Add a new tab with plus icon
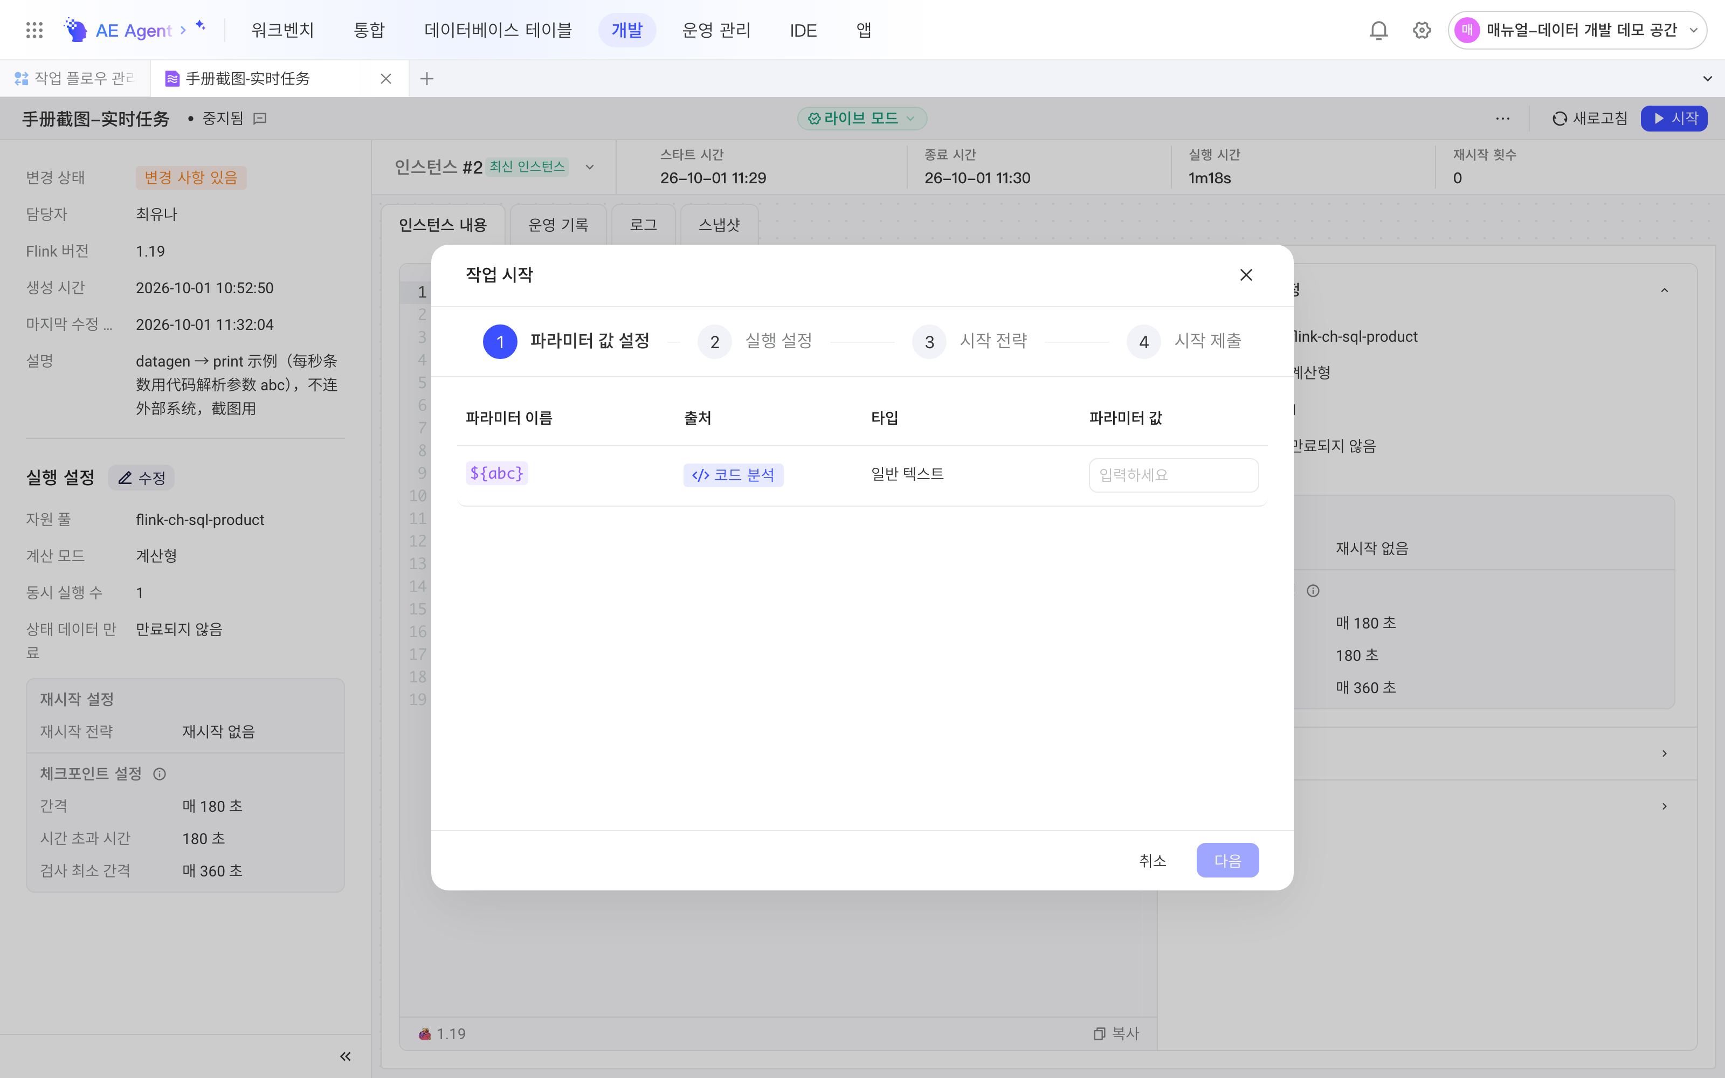Screen dimensions: 1725x1078 point(427,79)
